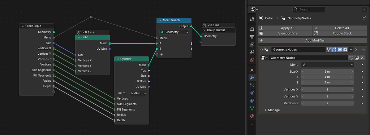Open the View Layer properties tab
This screenshot has width=370, height=135.
tap(252, 44)
